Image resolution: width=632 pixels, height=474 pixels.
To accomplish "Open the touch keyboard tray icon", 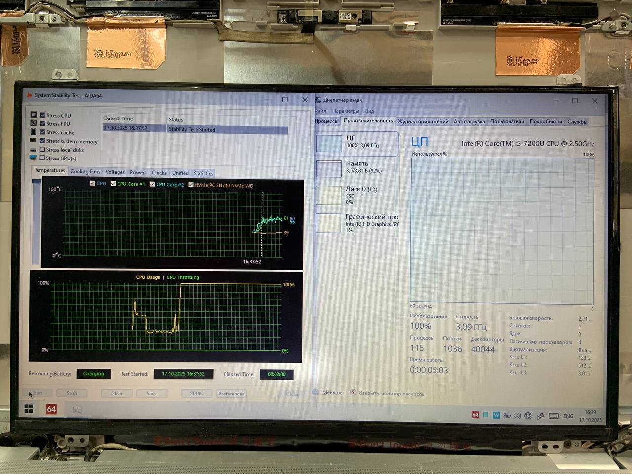I will (553, 416).
